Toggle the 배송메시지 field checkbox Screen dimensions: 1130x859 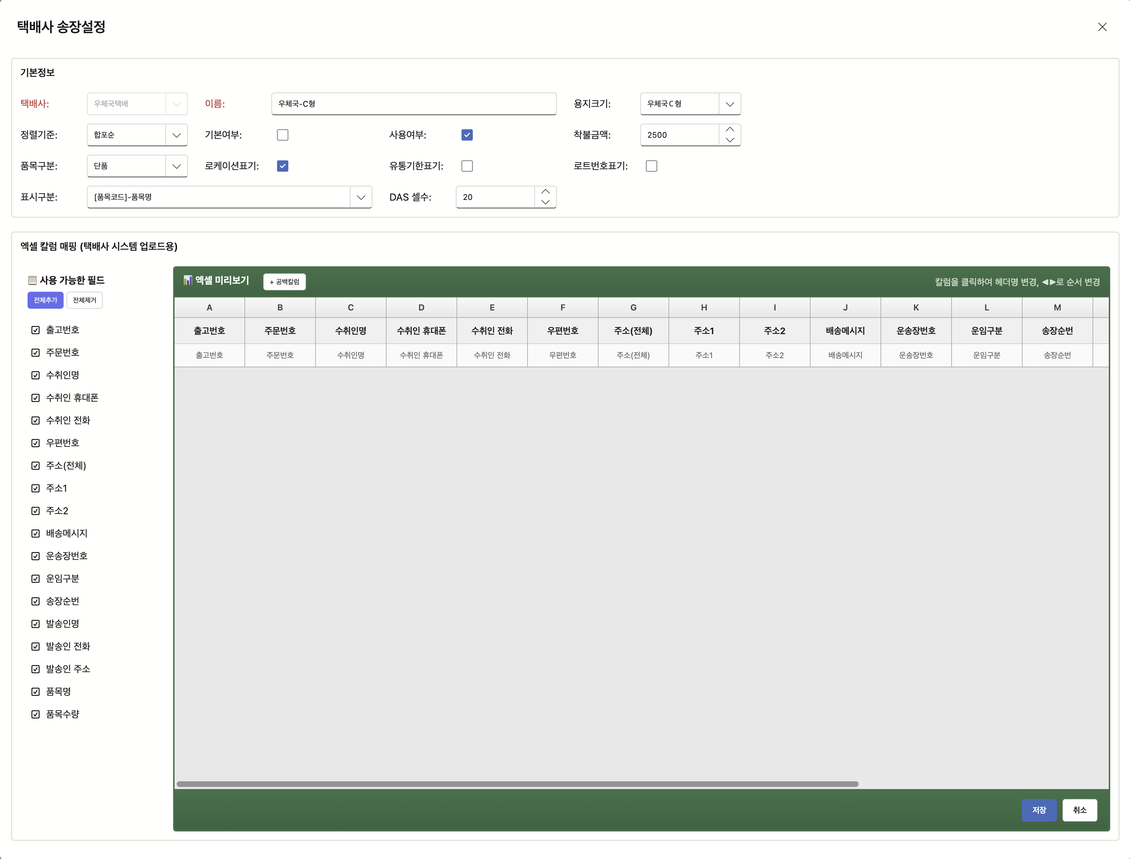(x=35, y=534)
